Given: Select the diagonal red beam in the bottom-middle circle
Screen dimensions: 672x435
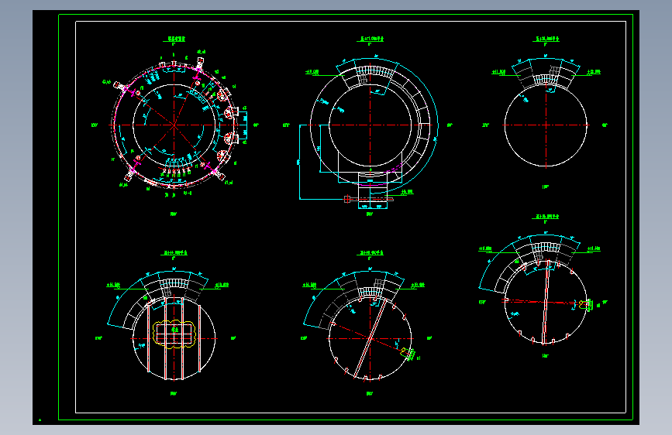Looking at the screenshot, I should 370,339.
